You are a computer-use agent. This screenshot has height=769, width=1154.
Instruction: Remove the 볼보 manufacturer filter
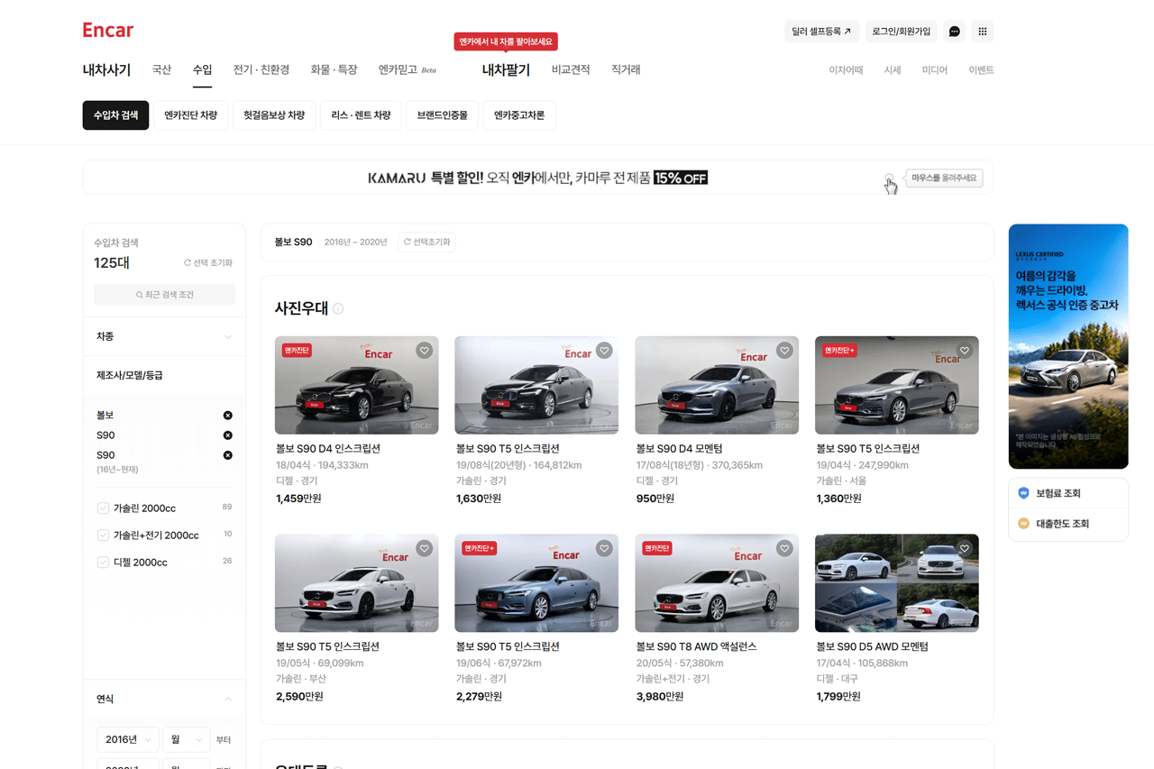pyautogui.click(x=227, y=416)
